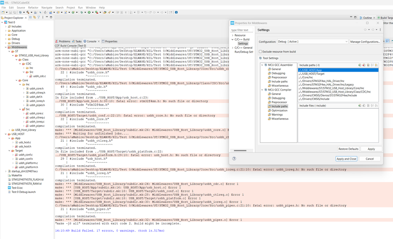Image resolution: width=393 pixels, height=239 pixels.
Task: Click the Apply and Close button
Action: coord(346,159)
